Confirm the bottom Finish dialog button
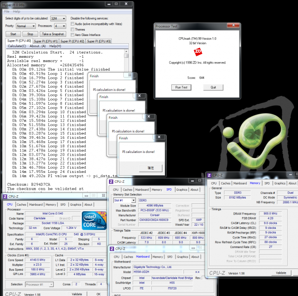The image size is (298, 296). coord(151,168)
